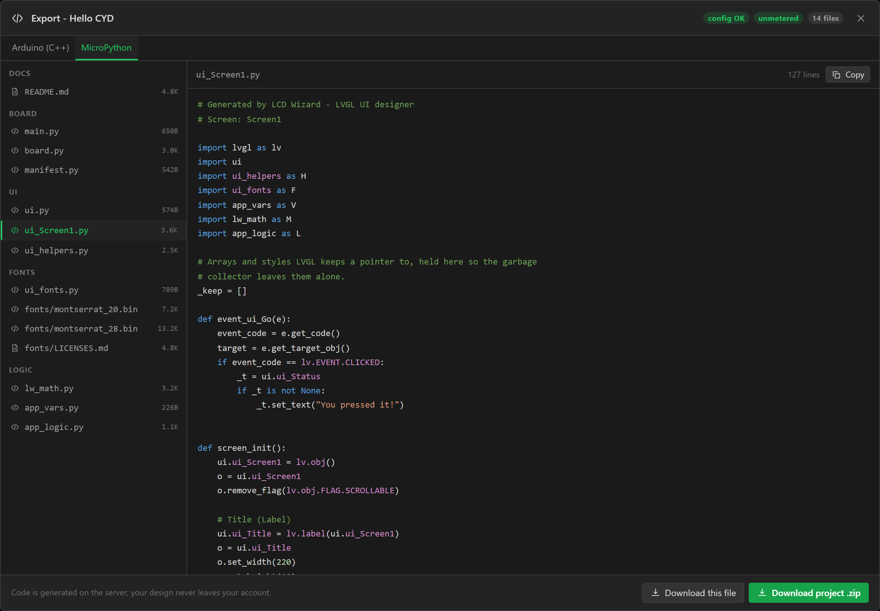Close the Export dialog with the X
This screenshot has height=611, width=880.
tap(861, 18)
